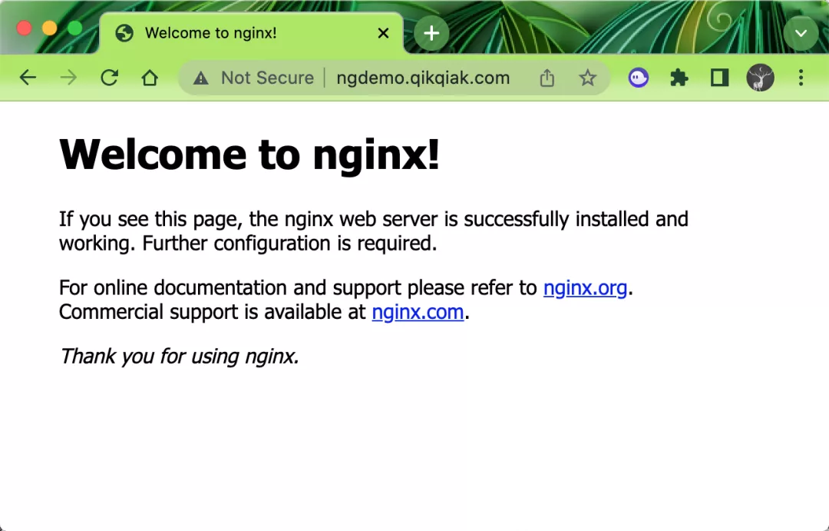The width and height of the screenshot is (829, 531).
Task: Open the home page button
Action: tap(150, 78)
